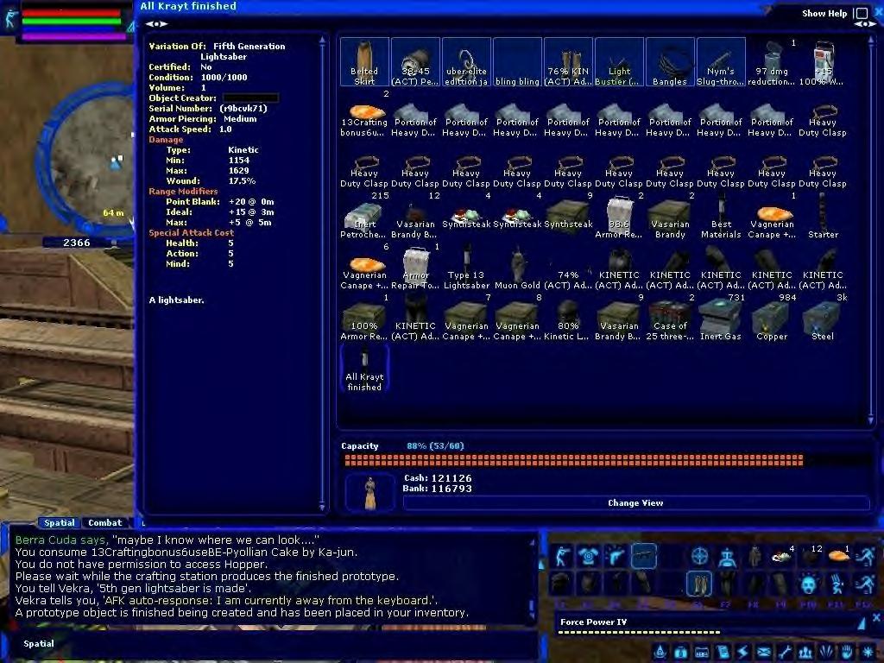Activate the chest armor toolbar slot
884x663 pixels.
pyautogui.click(x=589, y=556)
